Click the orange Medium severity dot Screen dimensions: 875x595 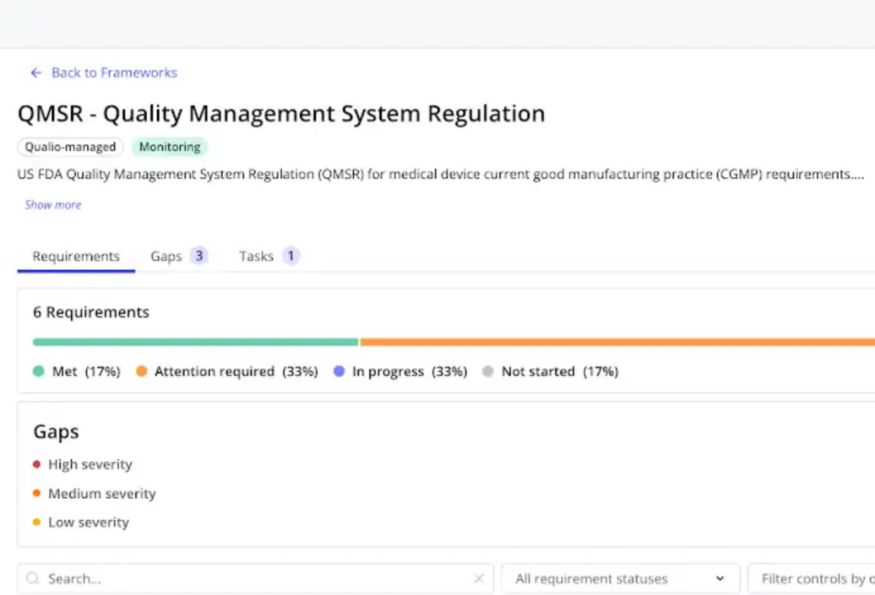(x=36, y=493)
